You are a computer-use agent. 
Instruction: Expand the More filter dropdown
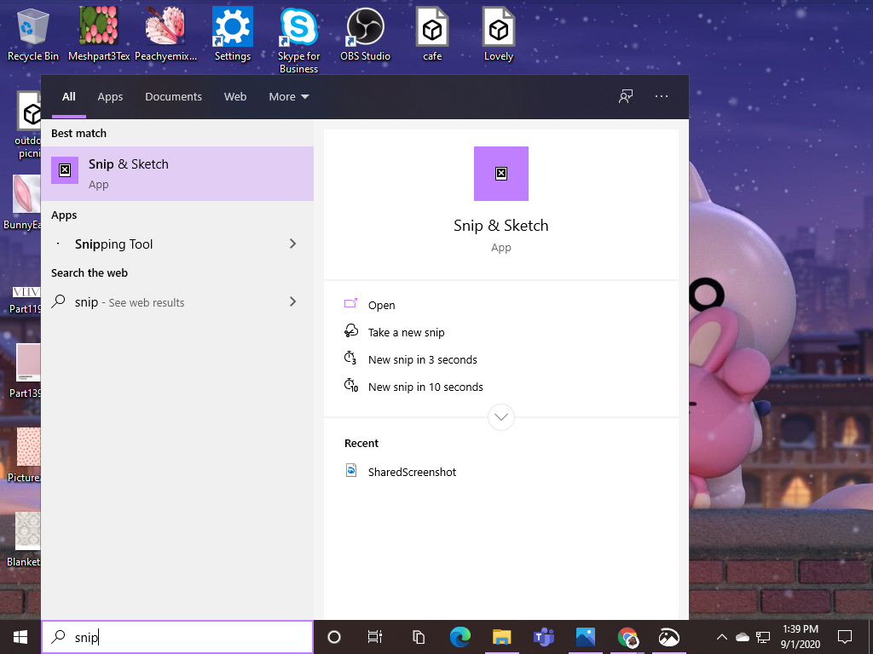click(x=289, y=97)
